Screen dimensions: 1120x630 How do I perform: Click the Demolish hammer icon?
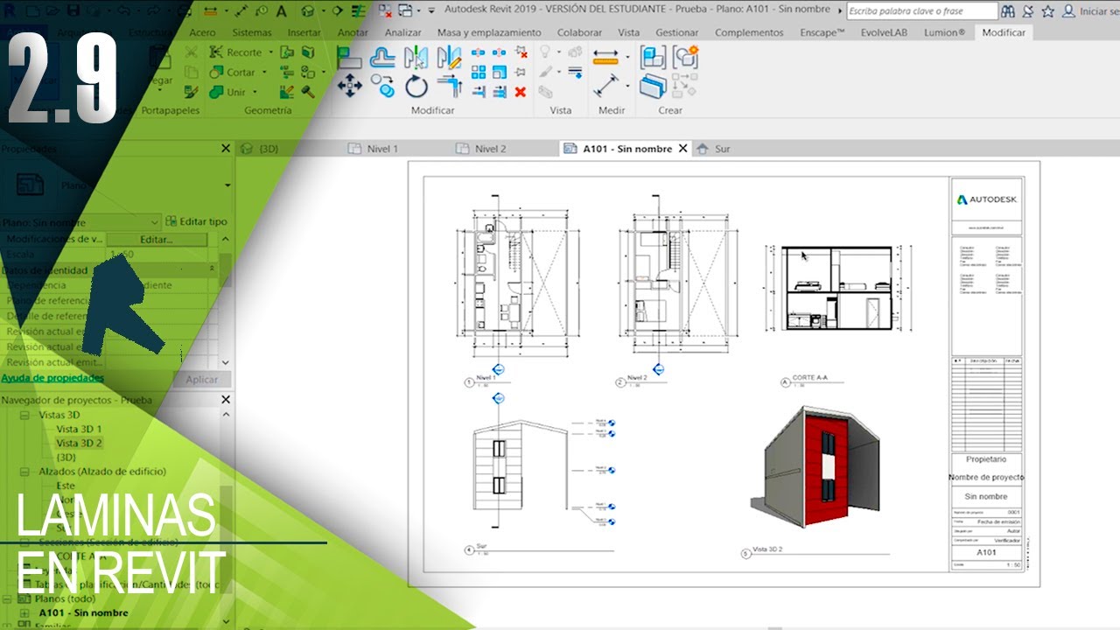[x=308, y=92]
